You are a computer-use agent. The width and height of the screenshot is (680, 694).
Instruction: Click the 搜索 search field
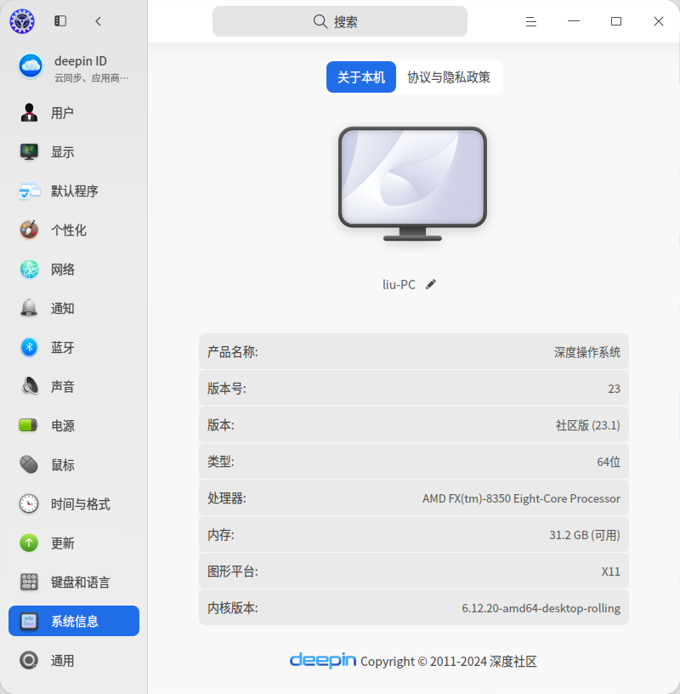click(x=340, y=21)
